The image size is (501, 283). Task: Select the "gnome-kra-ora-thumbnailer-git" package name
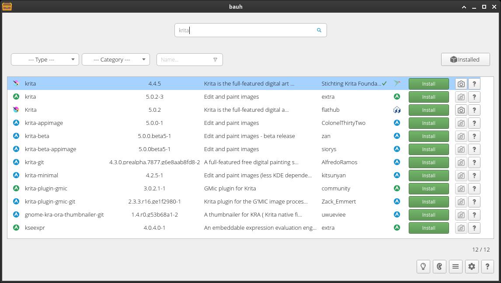[64, 214]
